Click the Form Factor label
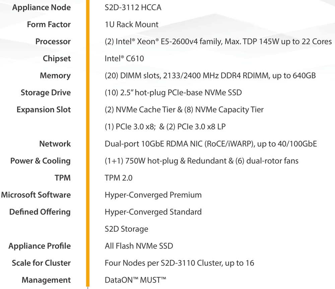The image size is (335, 289). [x=49, y=25]
